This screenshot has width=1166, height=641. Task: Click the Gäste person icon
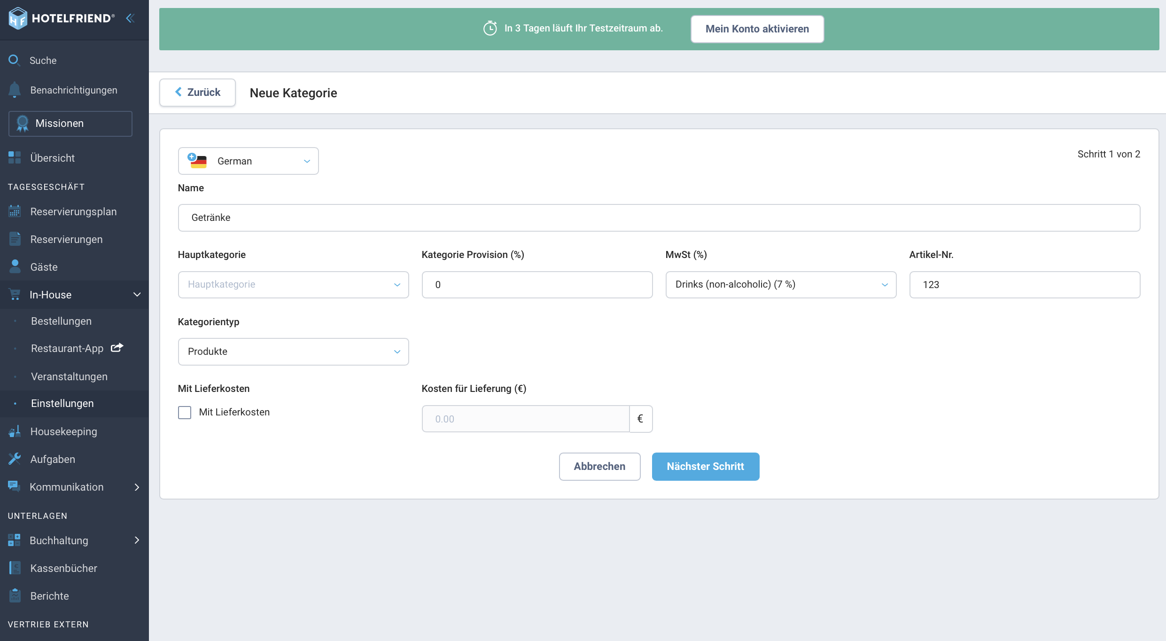pos(15,266)
